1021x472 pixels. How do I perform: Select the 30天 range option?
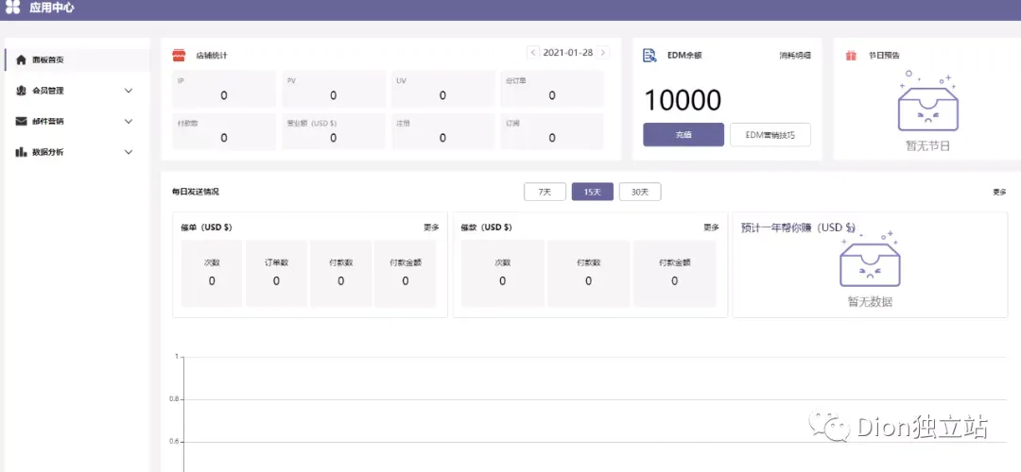coord(640,192)
